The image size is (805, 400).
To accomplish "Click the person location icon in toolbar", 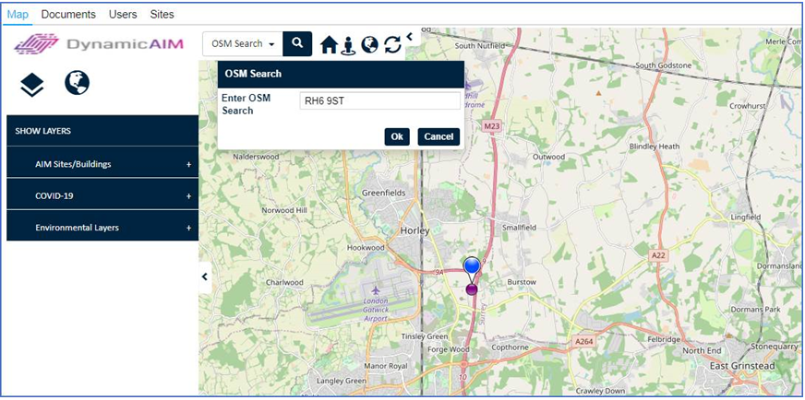I will click(348, 46).
